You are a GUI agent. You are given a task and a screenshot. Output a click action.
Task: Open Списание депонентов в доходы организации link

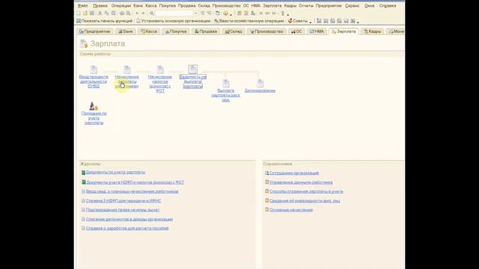pos(129,219)
